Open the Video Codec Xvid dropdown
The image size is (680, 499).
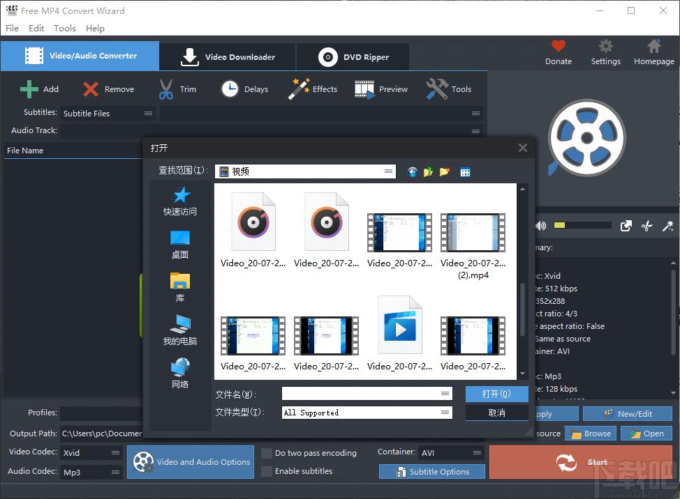(91, 453)
